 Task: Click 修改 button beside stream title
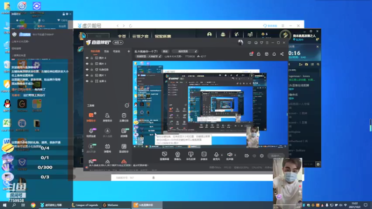click(165, 51)
